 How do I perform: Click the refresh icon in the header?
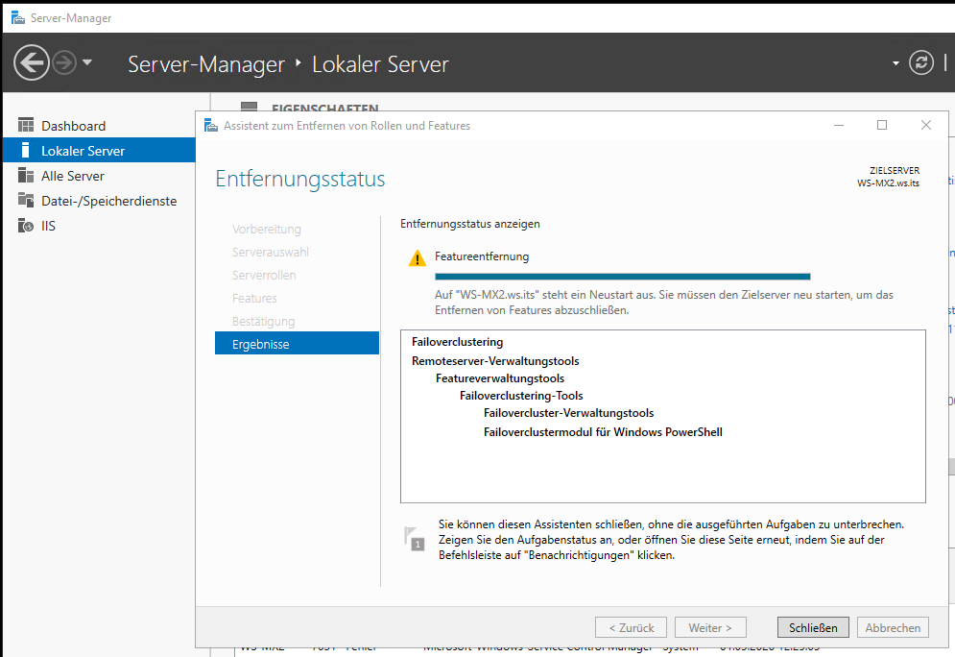[920, 62]
